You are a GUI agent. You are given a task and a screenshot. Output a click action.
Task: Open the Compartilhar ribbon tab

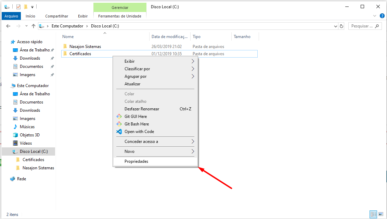(x=56, y=16)
